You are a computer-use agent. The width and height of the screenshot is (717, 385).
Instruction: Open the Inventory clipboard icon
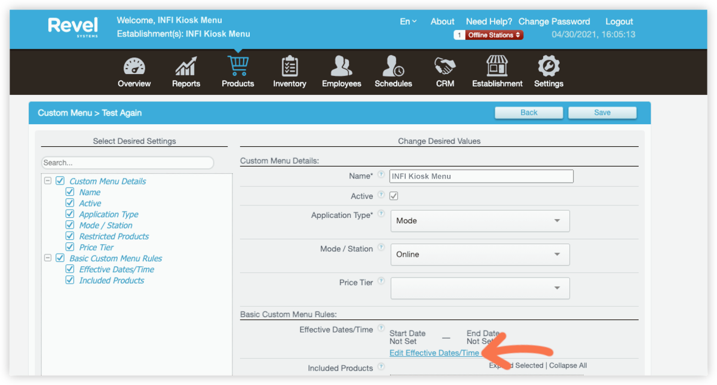coord(290,67)
